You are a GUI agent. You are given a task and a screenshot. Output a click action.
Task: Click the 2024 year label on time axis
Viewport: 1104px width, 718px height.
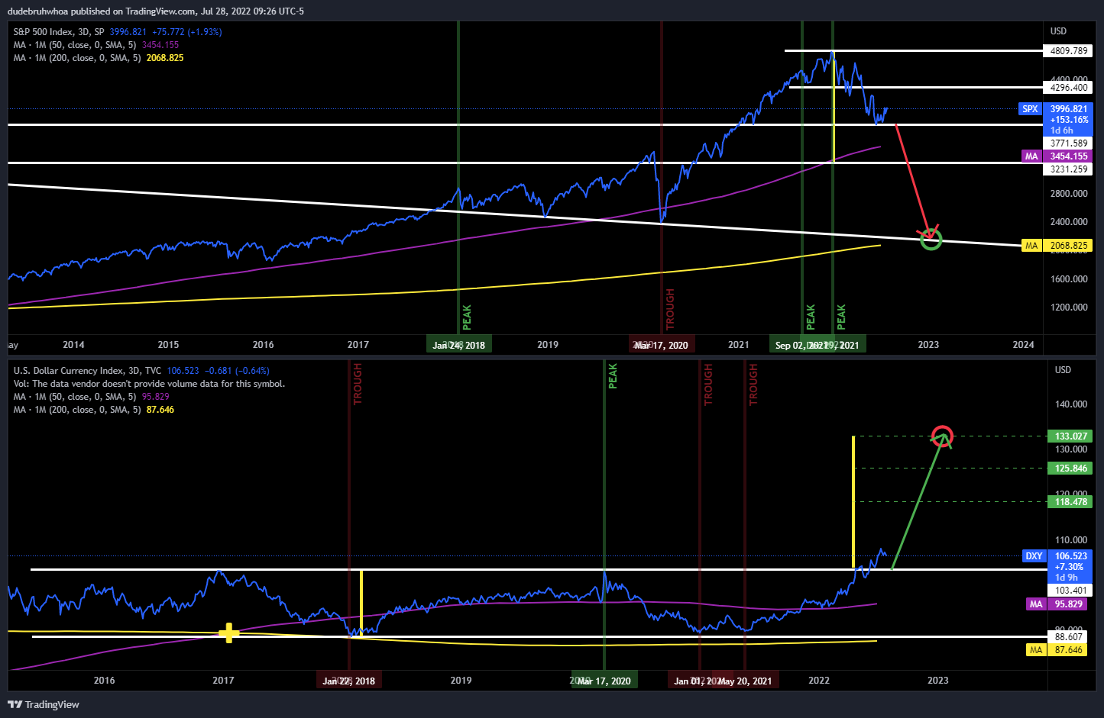(1023, 345)
